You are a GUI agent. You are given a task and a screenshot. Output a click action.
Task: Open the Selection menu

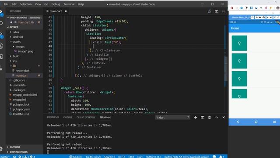[25, 4]
